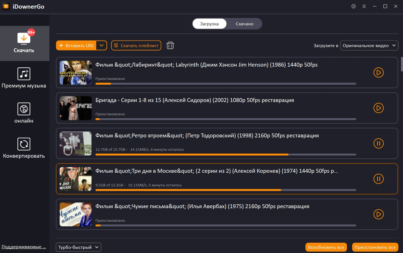The height and width of the screenshot is (253, 403).
Task: Minimize the iDownerGo window
Action: (x=375, y=6)
